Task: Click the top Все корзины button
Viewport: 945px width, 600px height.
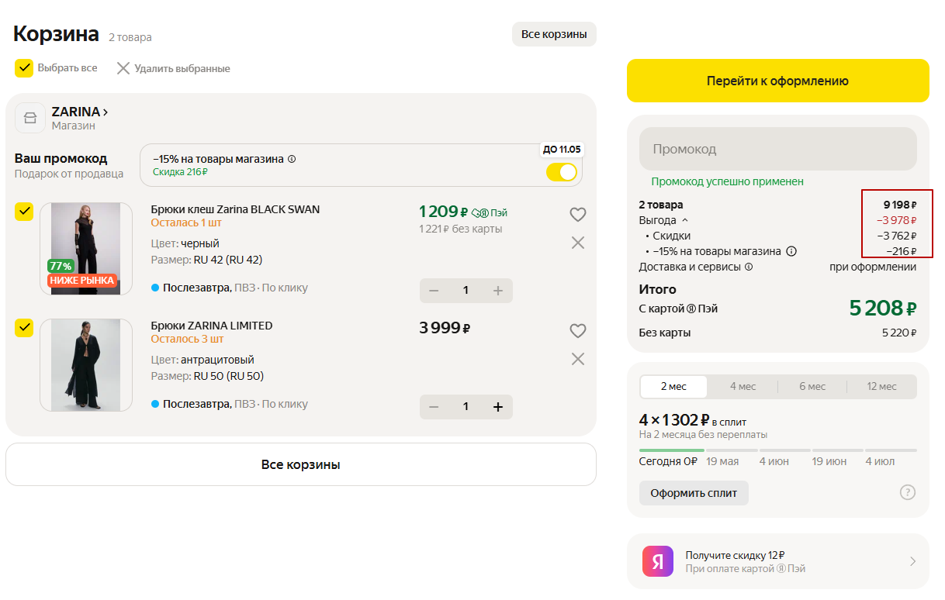Action: pyautogui.click(x=554, y=34)
